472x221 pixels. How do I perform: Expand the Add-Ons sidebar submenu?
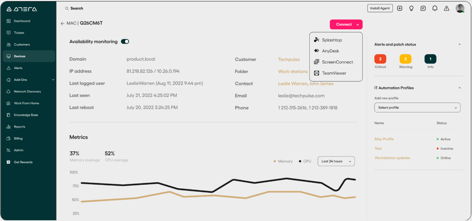(x=53, y=80)
